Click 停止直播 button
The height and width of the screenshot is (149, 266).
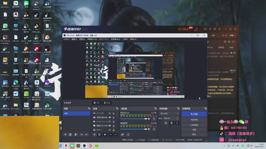(194, 114)
